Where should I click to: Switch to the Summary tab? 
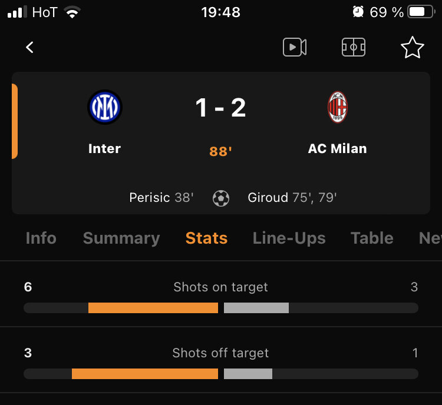tap(121, 239)
